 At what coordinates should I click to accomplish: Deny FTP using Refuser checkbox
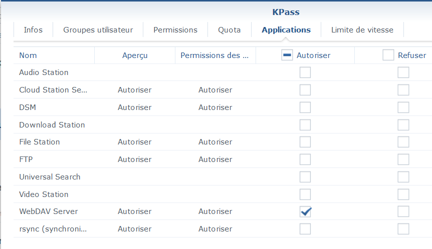click(x=403, y=159)
